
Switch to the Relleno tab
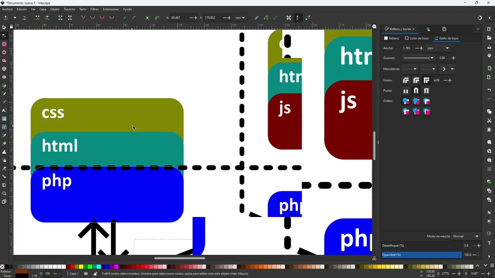pos(391,38)
